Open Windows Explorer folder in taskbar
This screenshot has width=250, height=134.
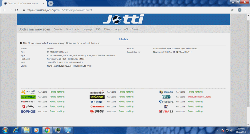pos(26,130)
